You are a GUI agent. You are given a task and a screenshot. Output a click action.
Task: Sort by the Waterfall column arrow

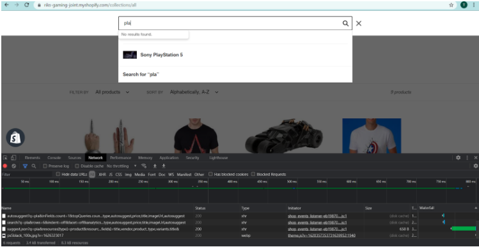475,208
